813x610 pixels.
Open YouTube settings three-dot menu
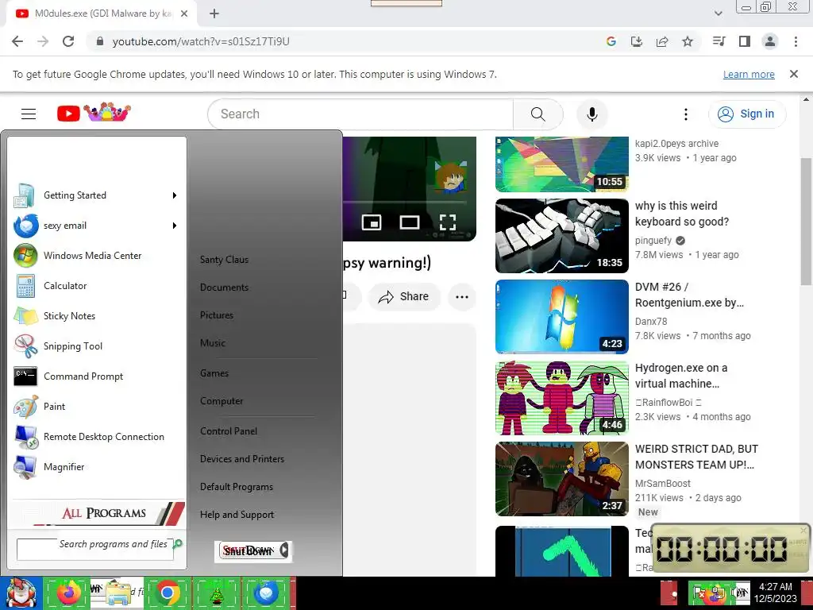686,114
